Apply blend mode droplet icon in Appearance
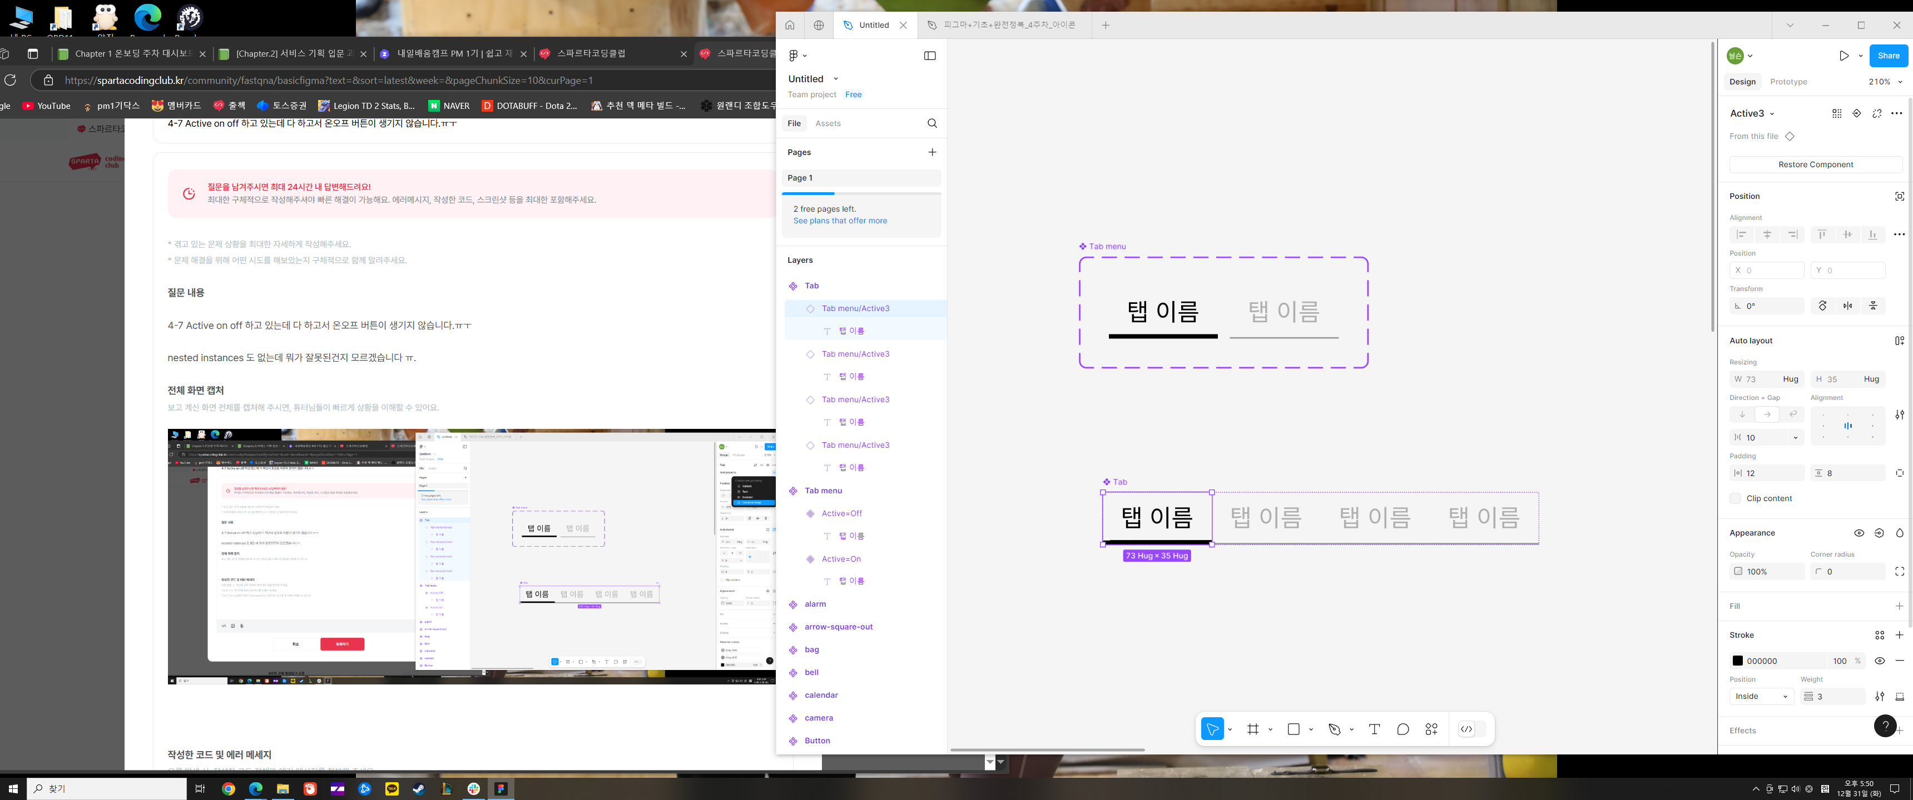Image resolution: width=1913 pixels, height=800 pixels. (1900, 533)
